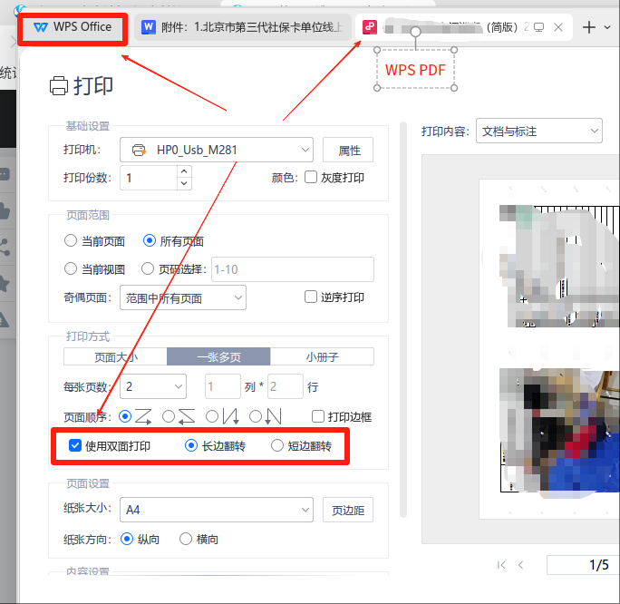This screenshot has width=620, height=604.
Task: Open the WPS Office home tab
Action: (73, 27)
